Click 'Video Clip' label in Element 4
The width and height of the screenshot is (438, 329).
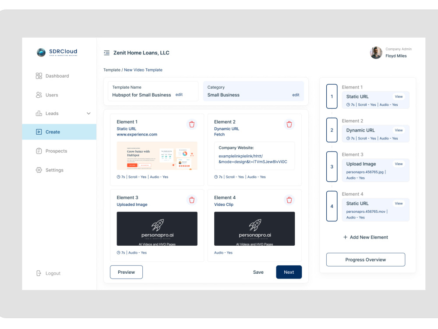(224, 204)
